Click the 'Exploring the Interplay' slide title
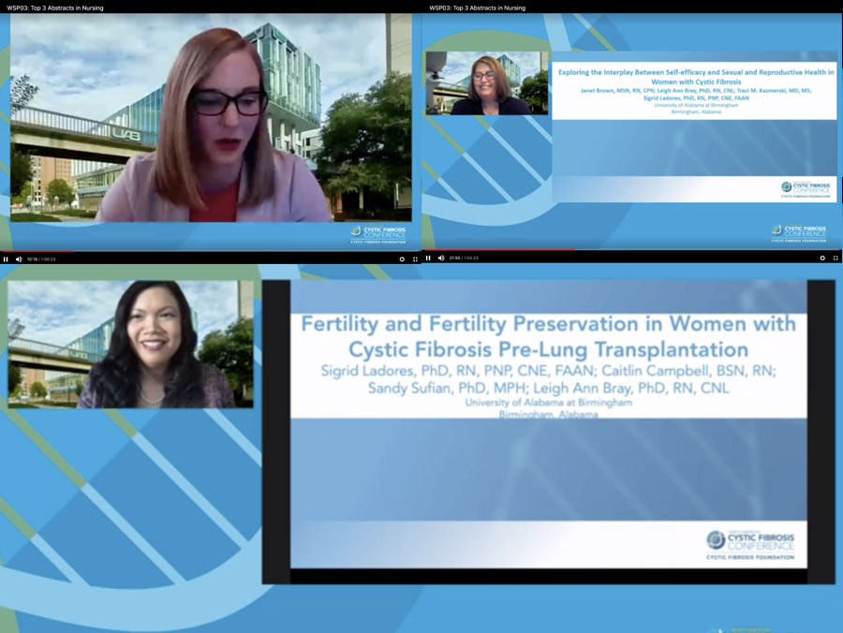Viewport: 843px width, 633px height. pos(693,77)
